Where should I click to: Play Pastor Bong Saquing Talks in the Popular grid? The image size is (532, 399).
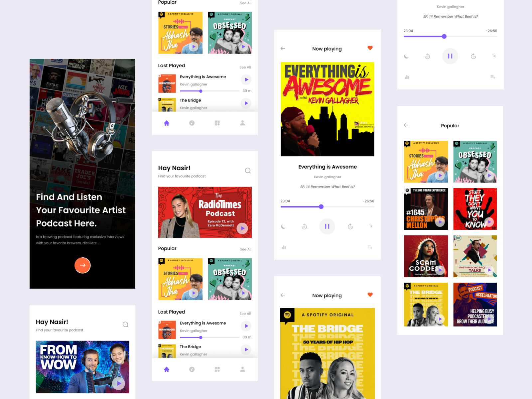coord(489,270)
